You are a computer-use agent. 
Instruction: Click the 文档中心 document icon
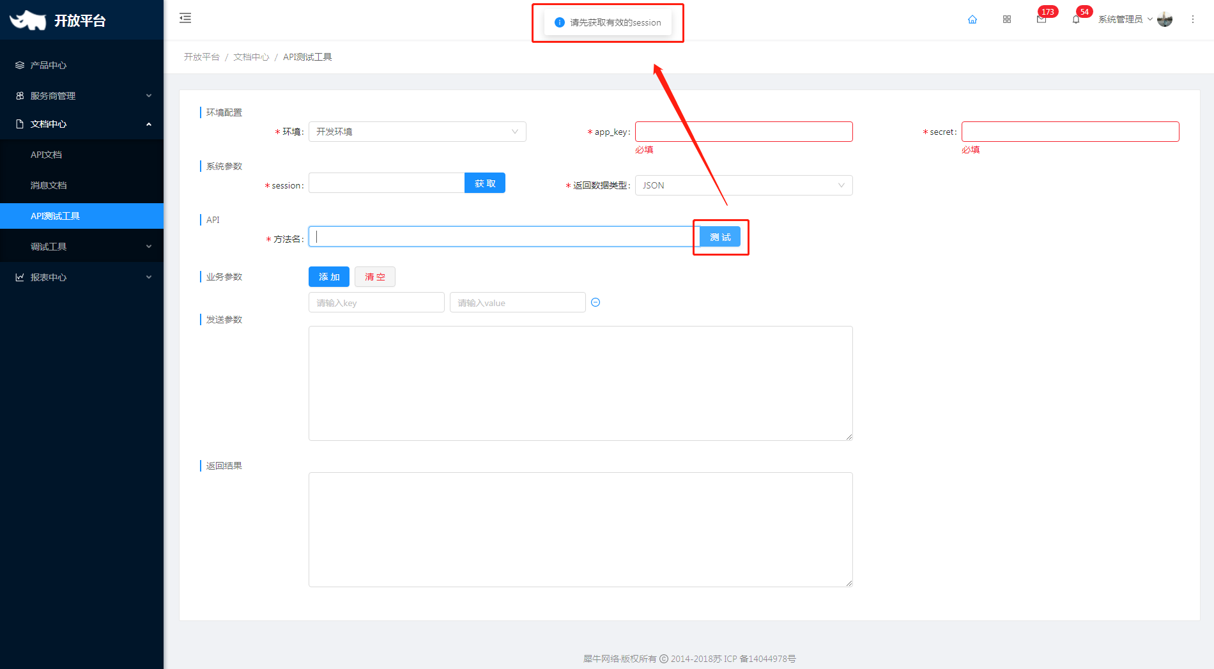click(x=20, y=124)
